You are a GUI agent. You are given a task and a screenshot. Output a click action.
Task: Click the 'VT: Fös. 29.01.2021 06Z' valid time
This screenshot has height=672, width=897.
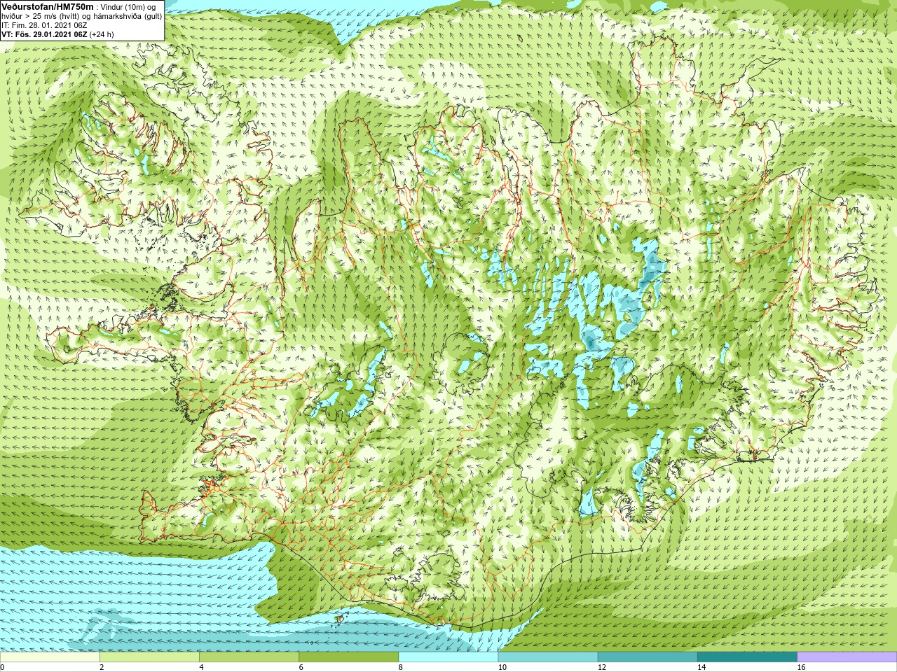tap(44, 34)
